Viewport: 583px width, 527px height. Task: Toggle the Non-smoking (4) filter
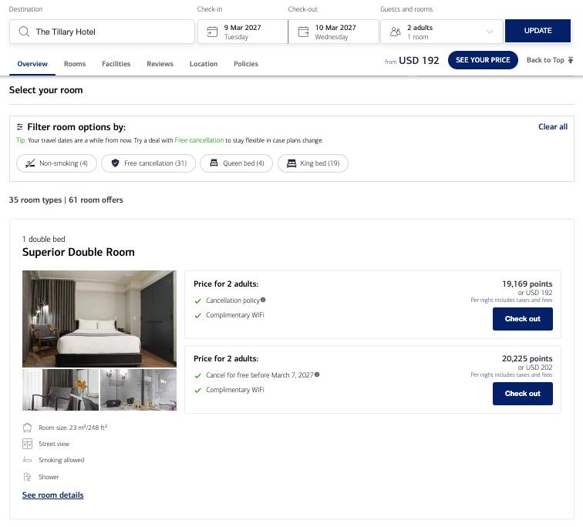(56, 163)
